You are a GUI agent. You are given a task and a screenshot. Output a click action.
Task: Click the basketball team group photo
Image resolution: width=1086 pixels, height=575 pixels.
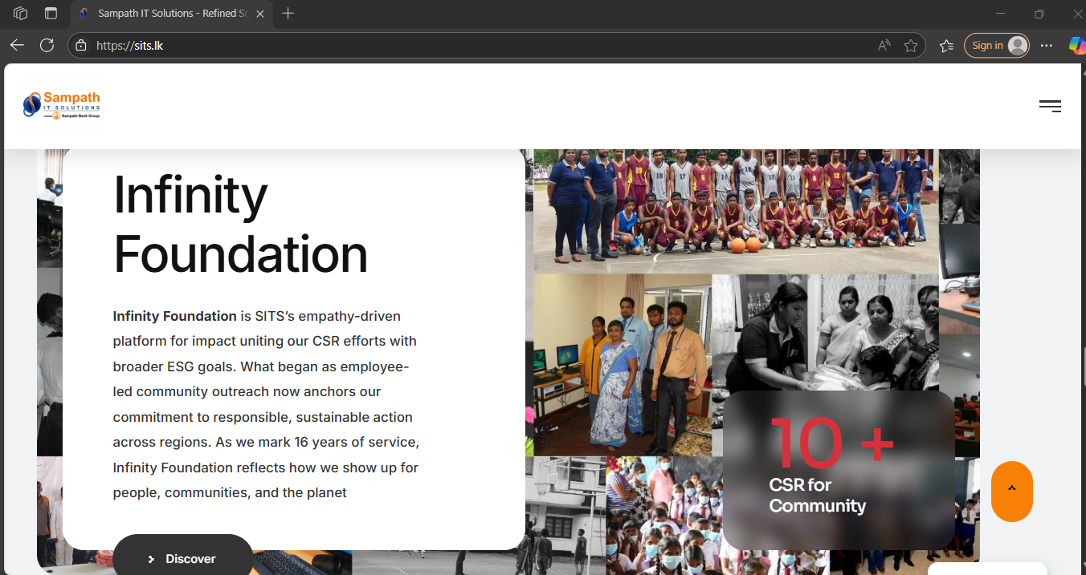pyautogui.click(x=736, y=211)
